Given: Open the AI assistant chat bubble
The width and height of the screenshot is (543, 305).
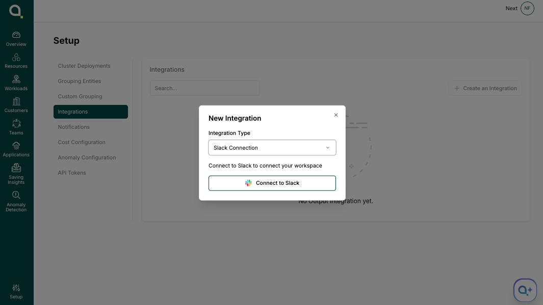Looking at the screenshot, I should [x=525, y=290].
